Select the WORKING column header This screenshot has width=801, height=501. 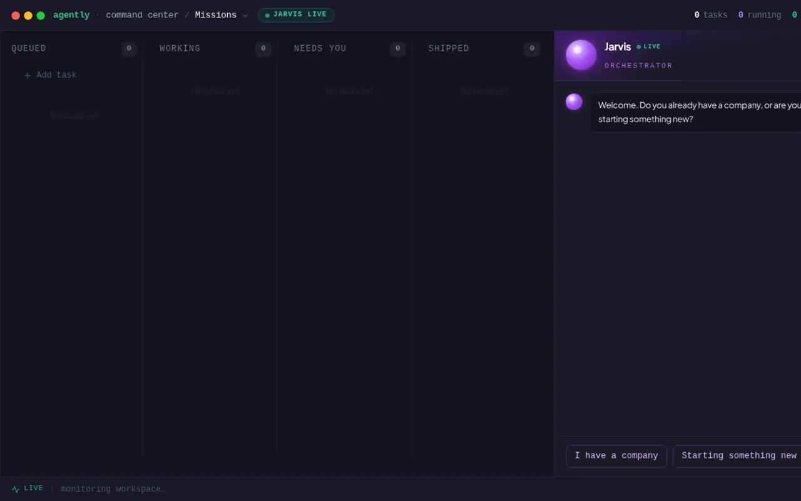click(x=180, y=49)
